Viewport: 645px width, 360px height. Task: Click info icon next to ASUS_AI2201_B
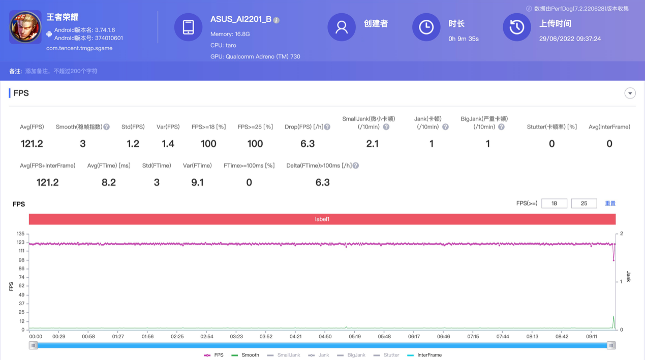point(277,20)
